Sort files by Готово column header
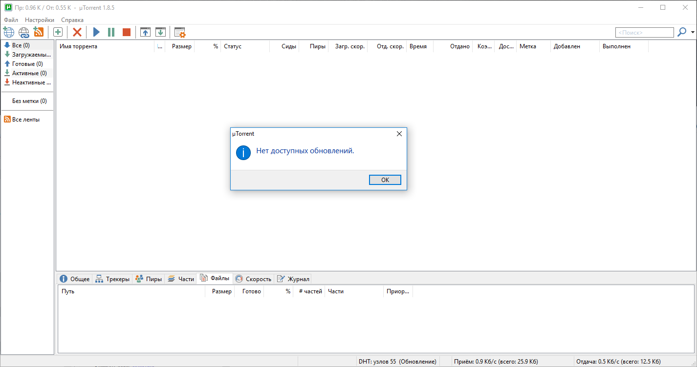 pos(249,291)
